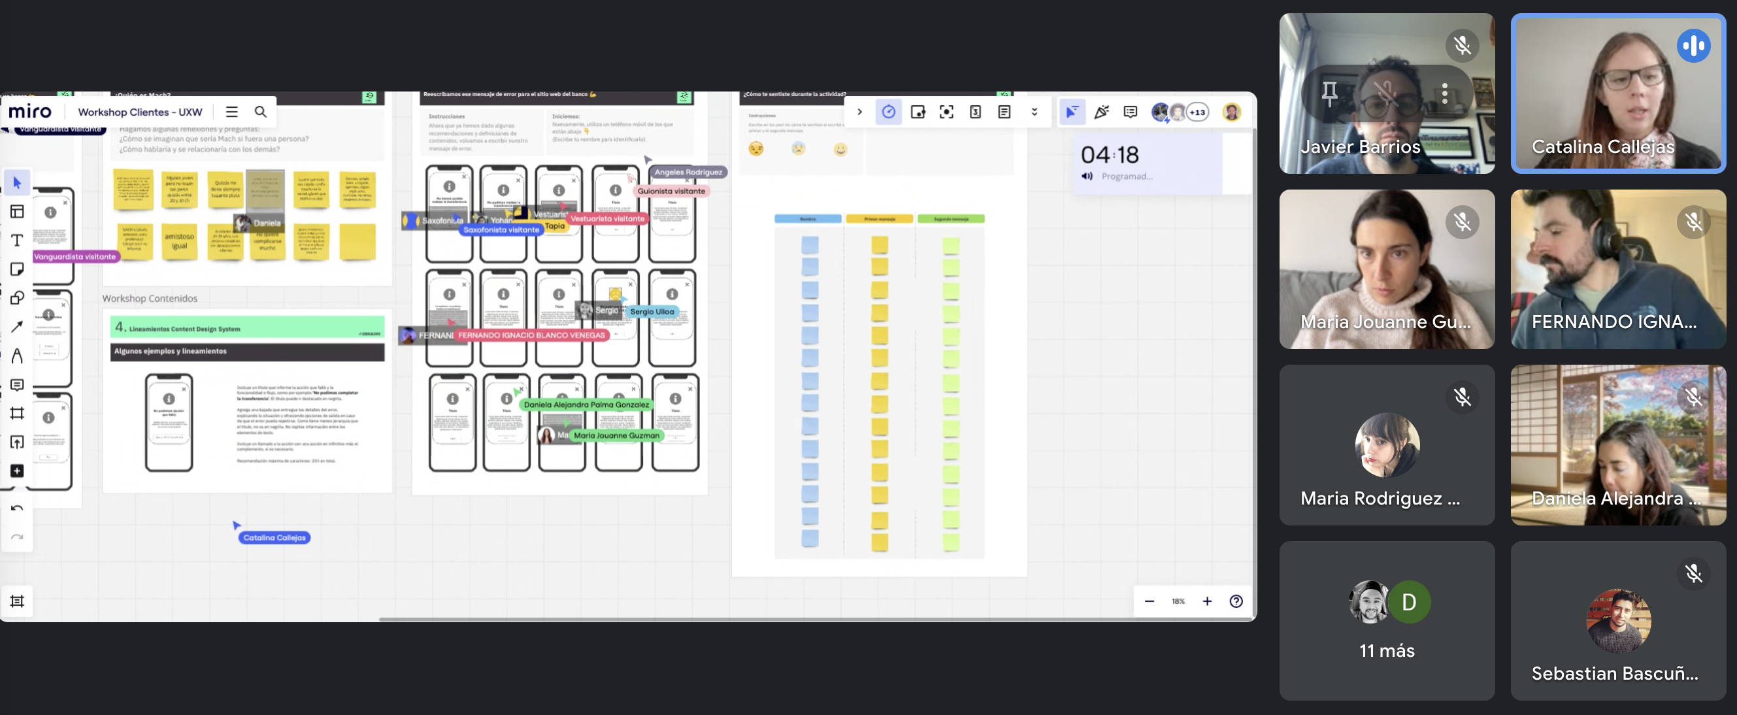
Task: Select the sticky note tool
Action: click(17, 269)
